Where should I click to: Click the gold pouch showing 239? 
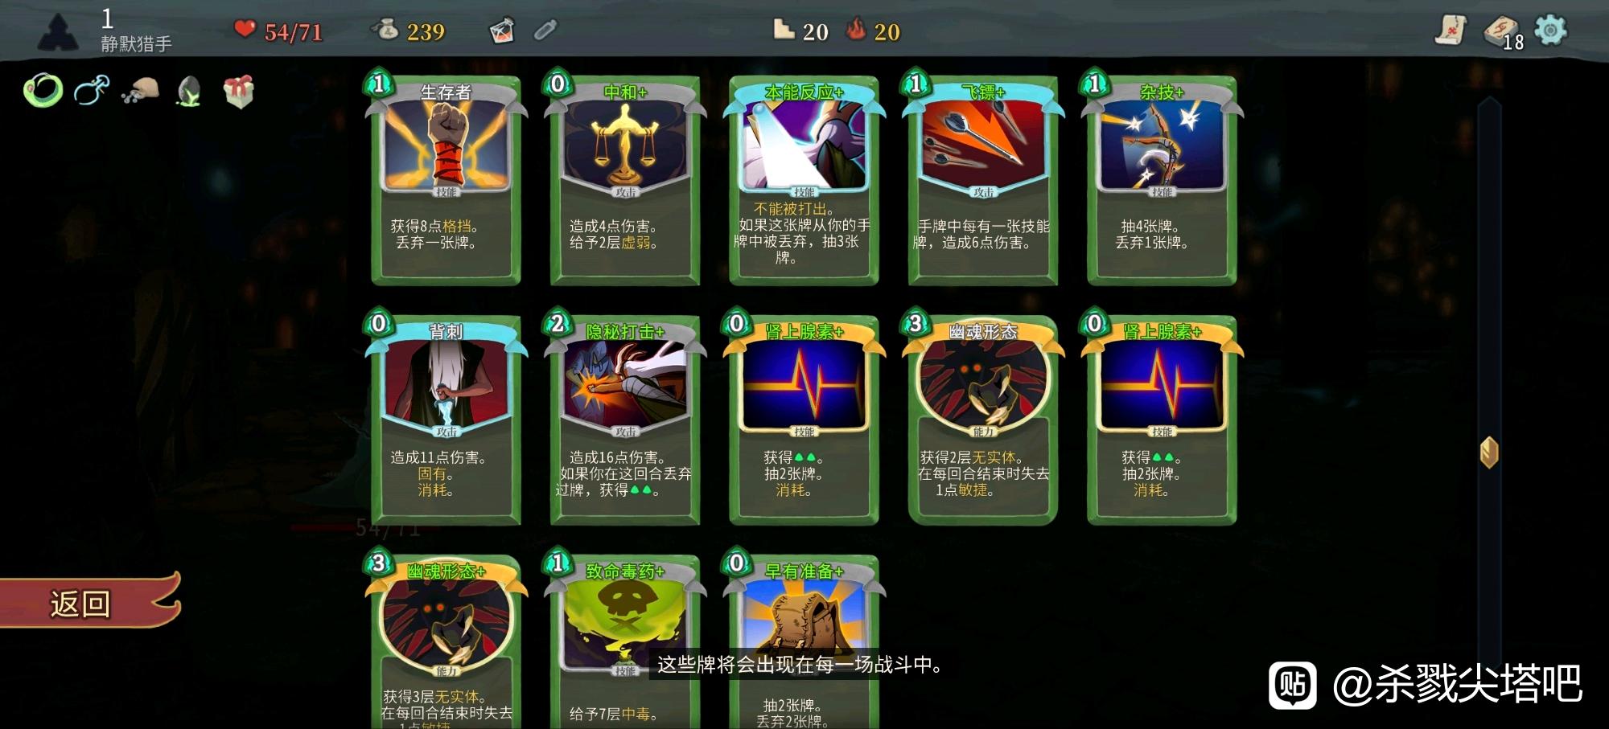click(x=409, y=31)
